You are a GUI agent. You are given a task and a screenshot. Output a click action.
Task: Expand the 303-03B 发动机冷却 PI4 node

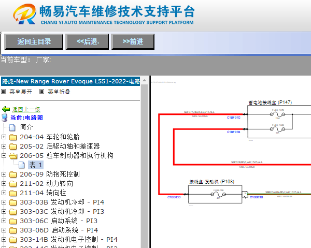pos(4,202)
